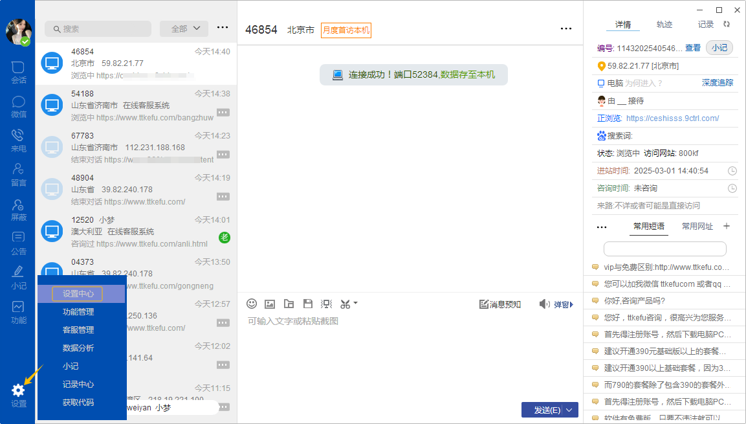Open the 深度追踪 deep tracking link

717,83
